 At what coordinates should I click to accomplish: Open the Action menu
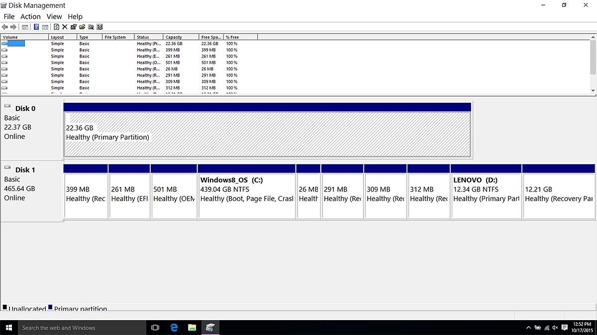click(x=30, y=16)
